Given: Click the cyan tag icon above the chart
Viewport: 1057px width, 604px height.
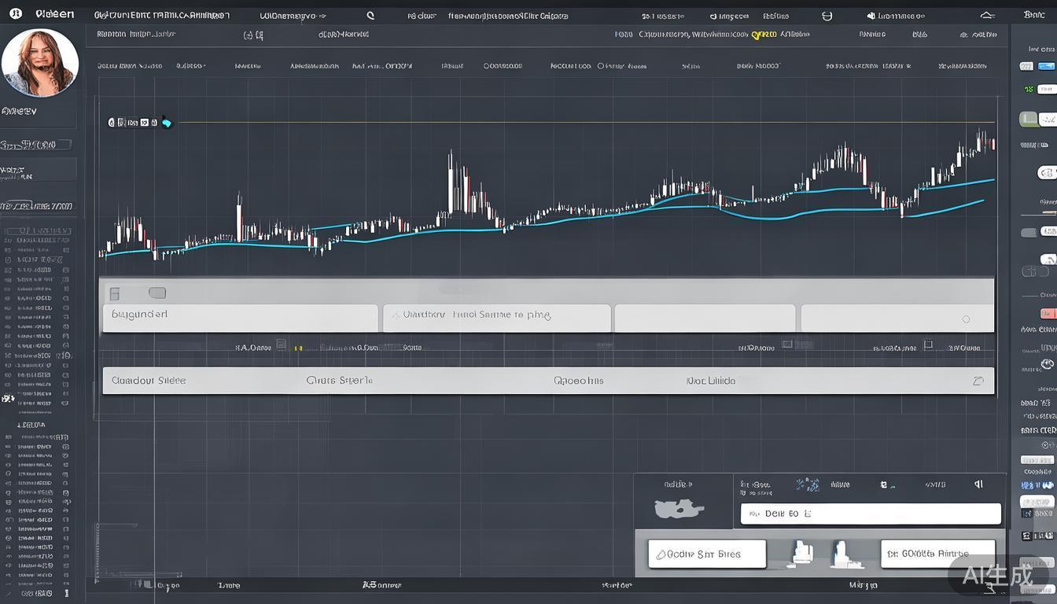Looking at the screenshot, I should click(x=166, y=123).
